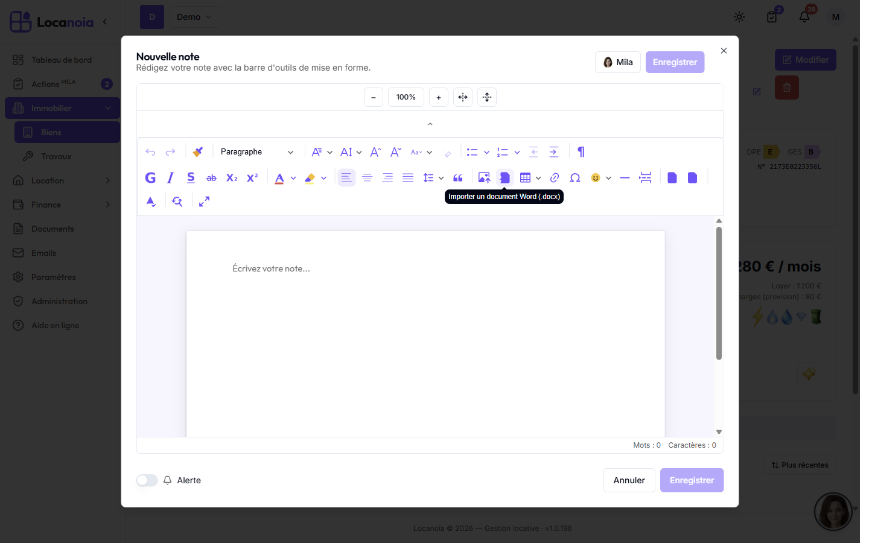Zoom out with the minus button
The width and height of the screenshot is (869, 543).
[x=374, y=97]
